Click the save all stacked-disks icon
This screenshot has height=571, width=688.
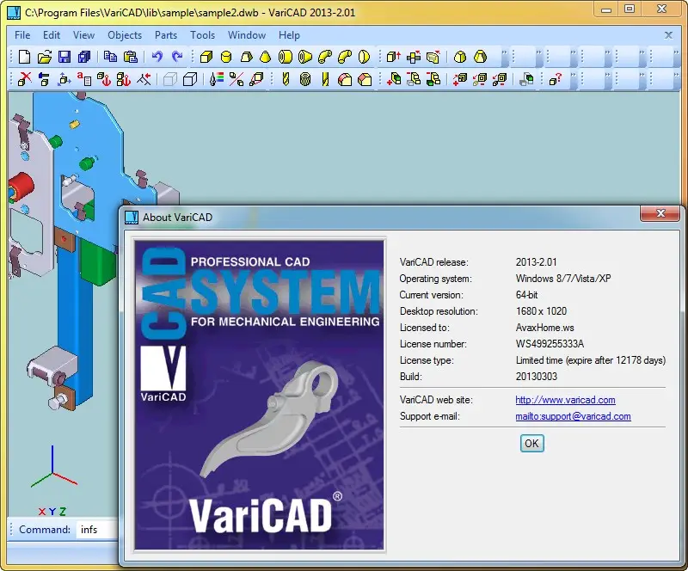83,57
